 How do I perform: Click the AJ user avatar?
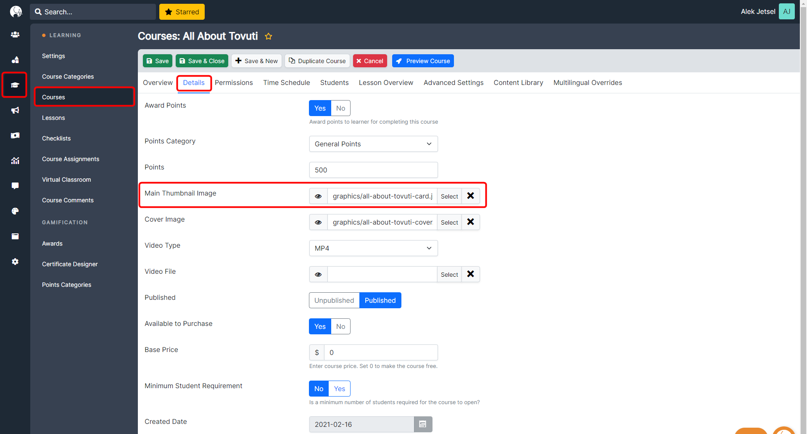coord(787,11)
